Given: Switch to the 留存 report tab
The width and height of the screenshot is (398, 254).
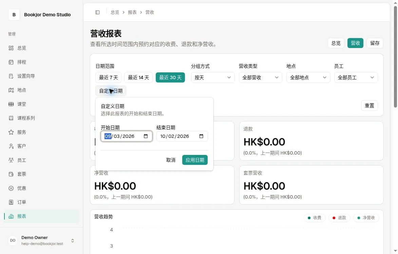Looking at the screenshot, I should pos(375,43).
